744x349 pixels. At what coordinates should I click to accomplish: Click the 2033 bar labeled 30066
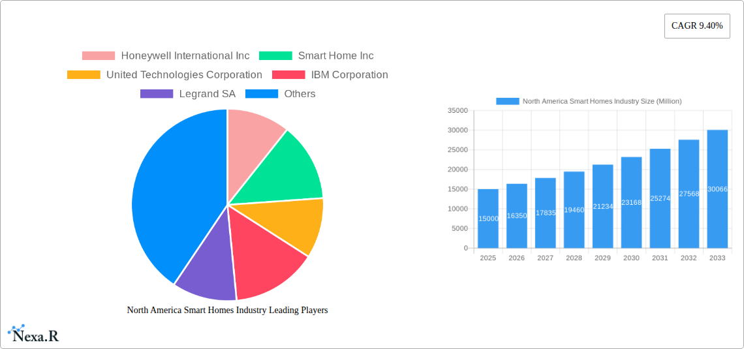point(717,189)
